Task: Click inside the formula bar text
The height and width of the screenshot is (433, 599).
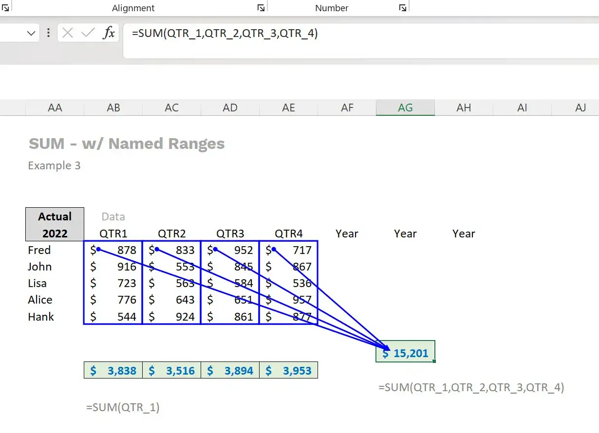Action: [225, 34]
